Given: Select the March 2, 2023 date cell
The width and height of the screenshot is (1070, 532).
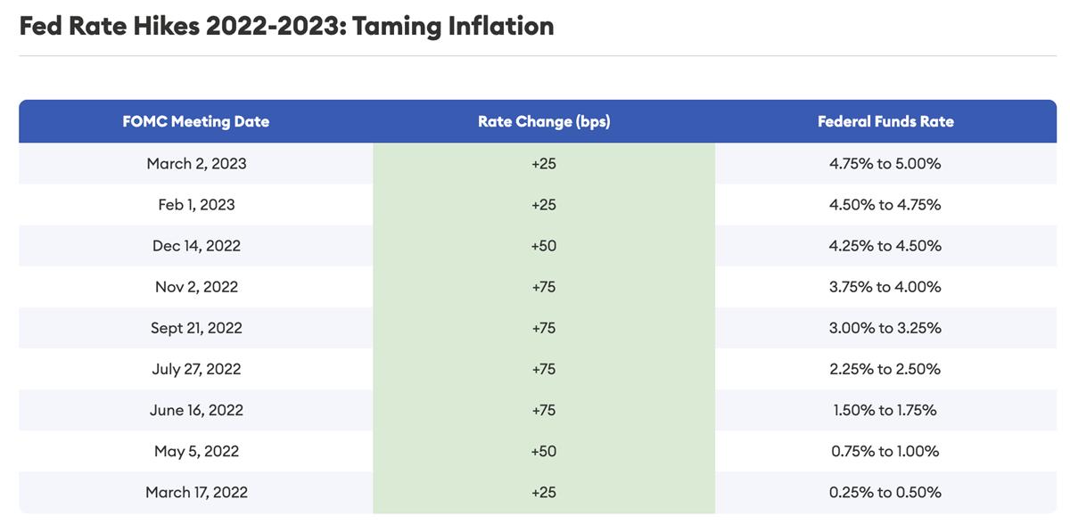Looking at the screenshot, I should tap(196, 164).
